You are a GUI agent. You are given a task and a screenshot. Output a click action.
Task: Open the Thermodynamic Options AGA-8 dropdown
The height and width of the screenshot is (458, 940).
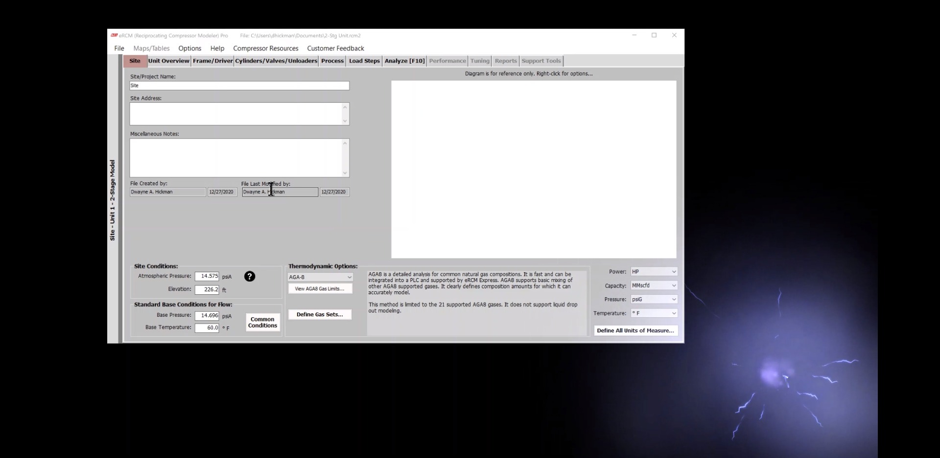pyautogui.click(x=320, y=277)
